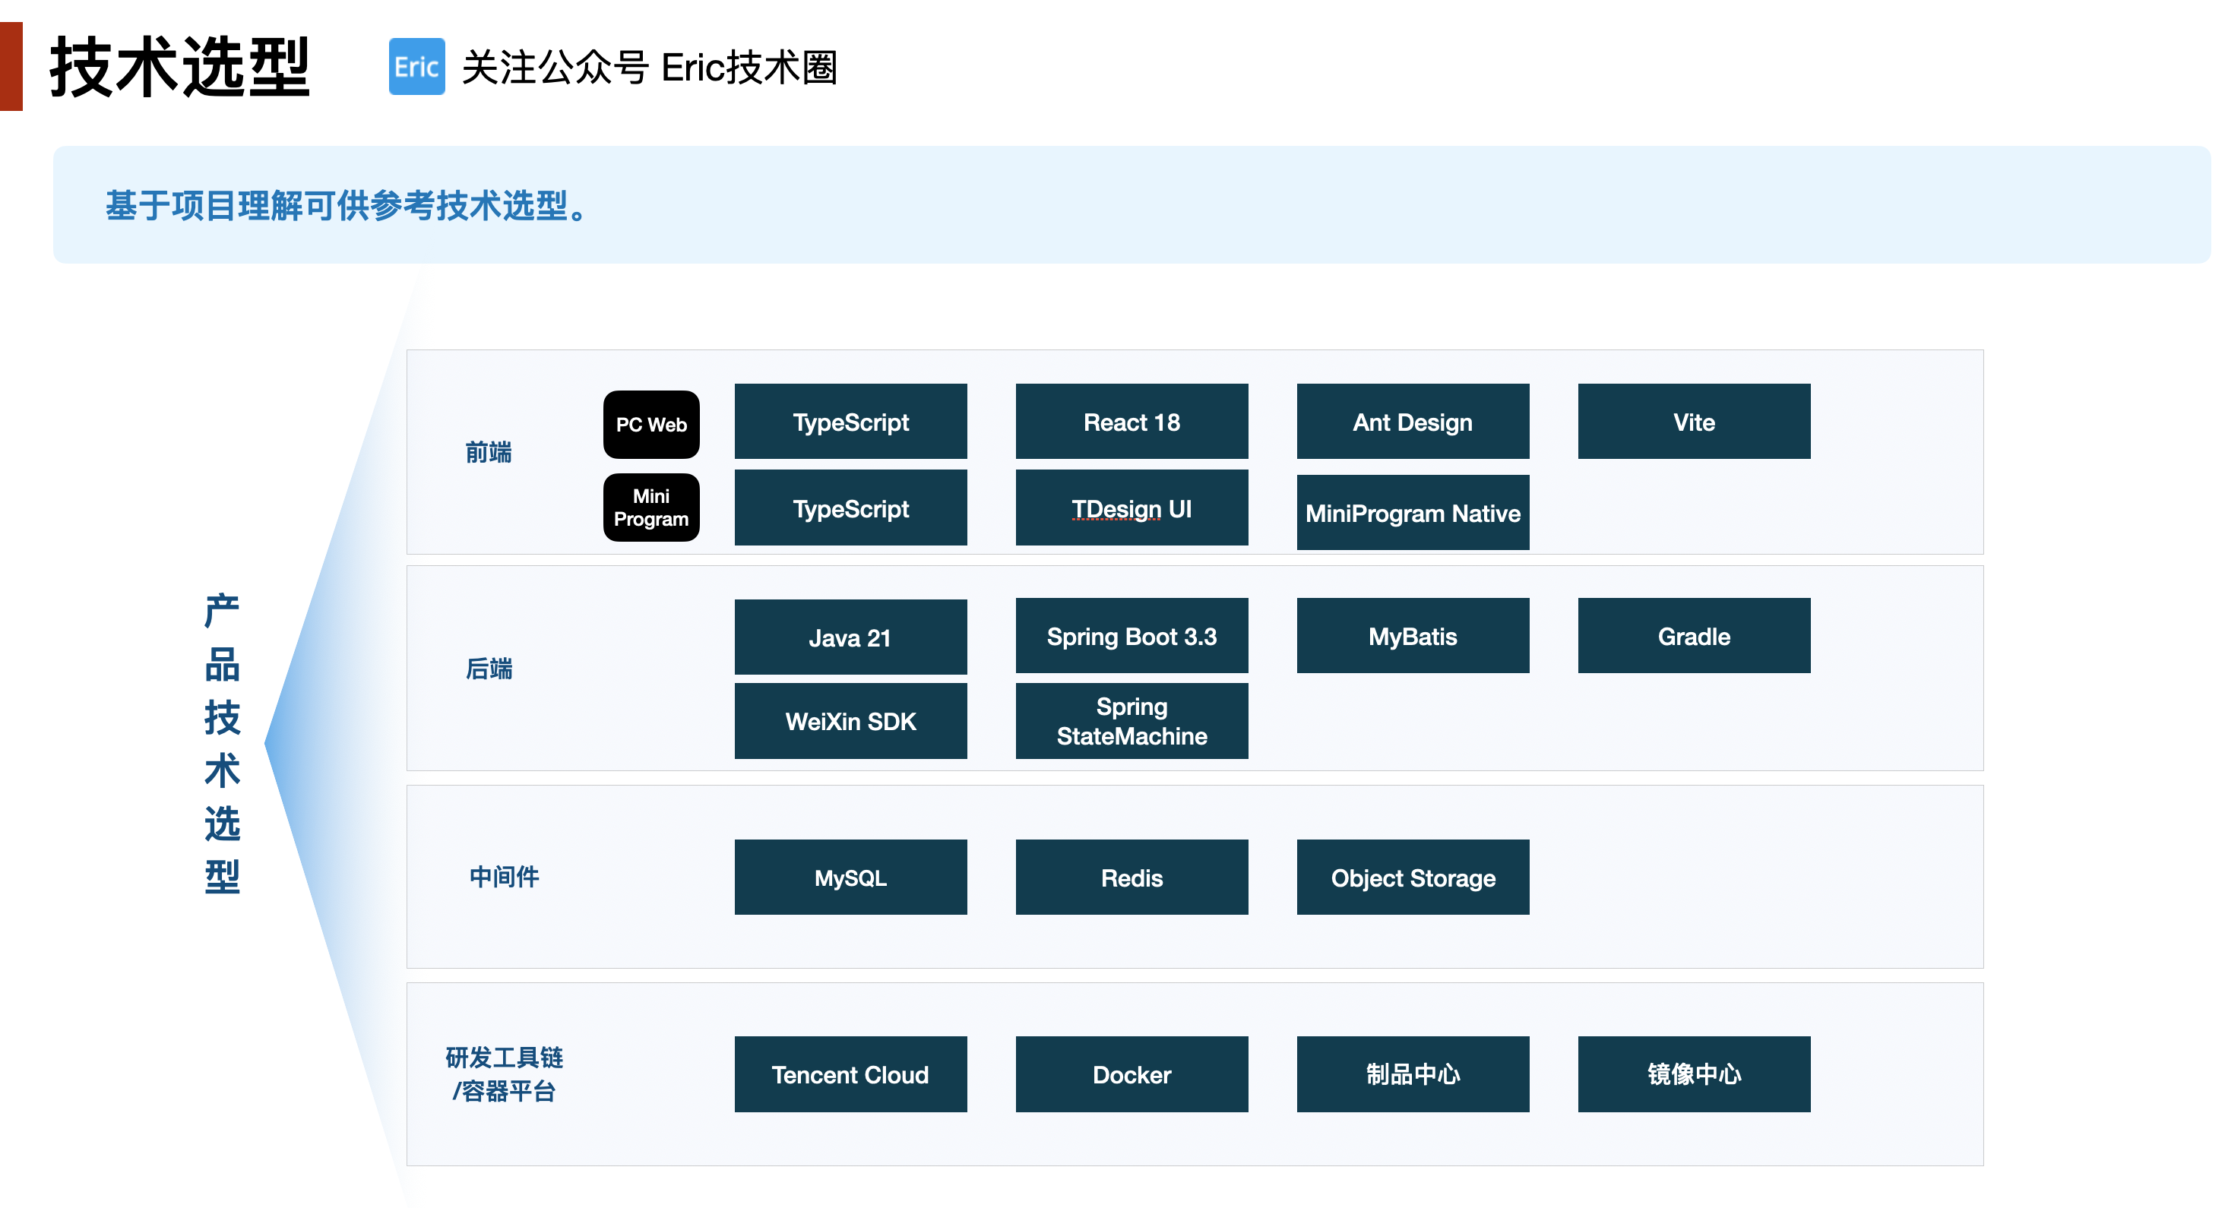Click the 基于项目理解可供参考技术选型 banner text
The image size is (2225, 1208).
point(347,205)
